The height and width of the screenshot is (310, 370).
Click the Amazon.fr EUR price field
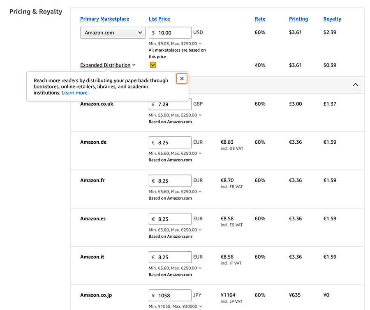click(x=170, y=181)
